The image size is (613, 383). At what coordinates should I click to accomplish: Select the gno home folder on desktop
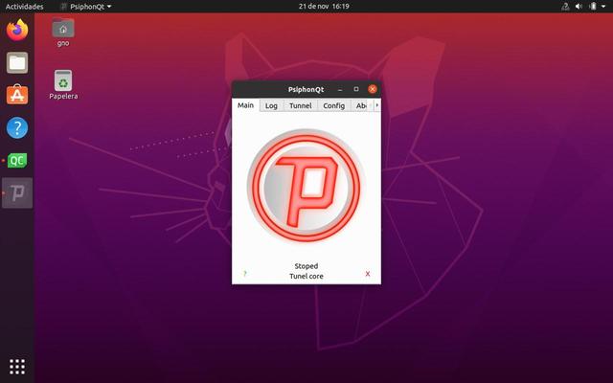[63, 33]
